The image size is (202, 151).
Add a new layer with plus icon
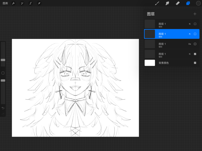[195, 14]
